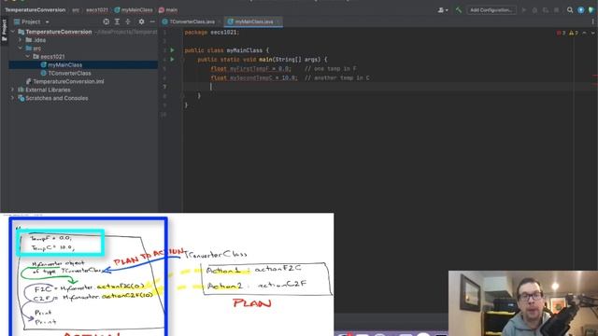Click the Select Opened File target icon
The width and height of the screenshot is (598, 336).
tap(106, 21)
